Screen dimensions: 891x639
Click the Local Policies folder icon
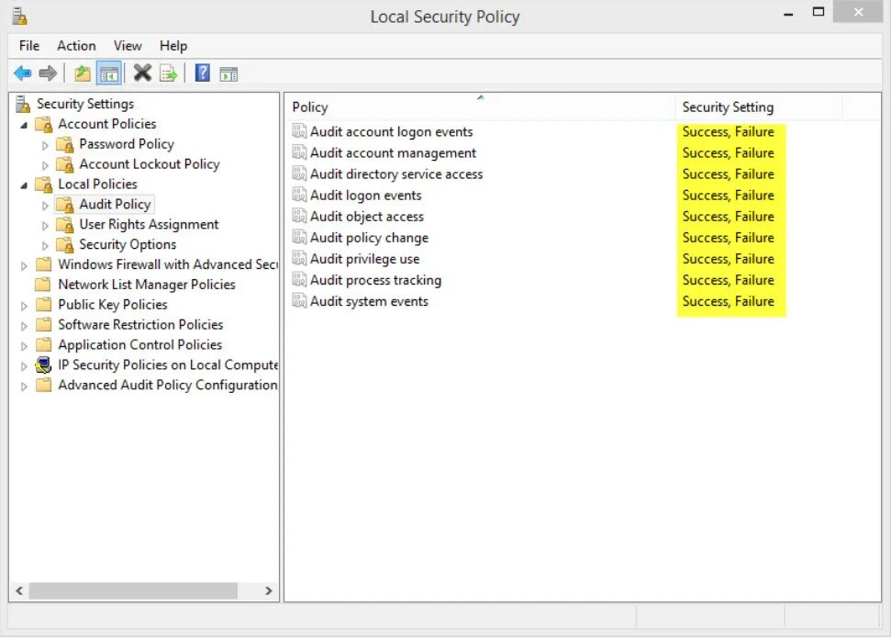pyautogui.click(x=44, y=185)
